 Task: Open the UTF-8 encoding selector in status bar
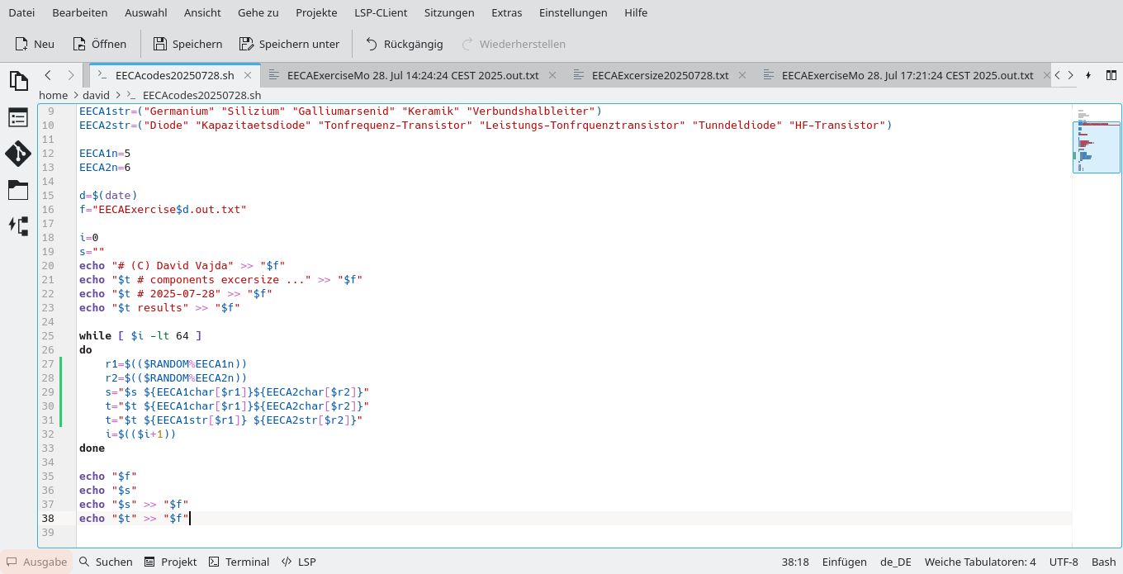(x=1064, y=562)
